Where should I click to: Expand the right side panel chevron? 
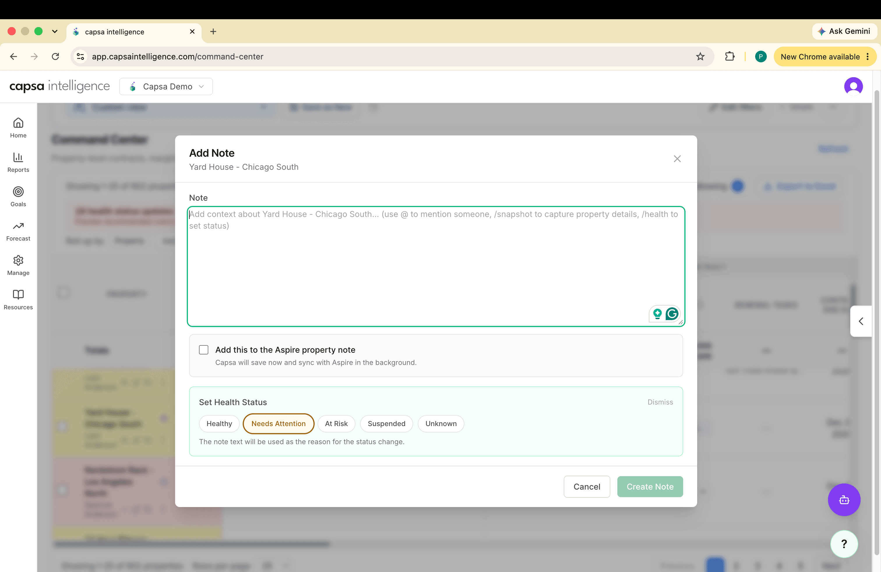pyautogui.click(x=861, y=321)
